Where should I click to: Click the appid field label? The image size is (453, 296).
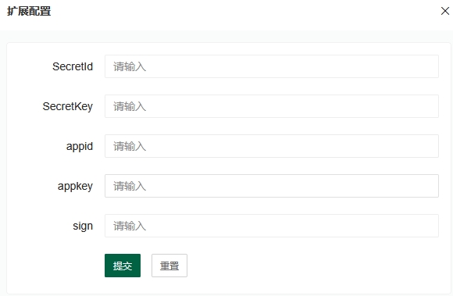tap(80, 146)
